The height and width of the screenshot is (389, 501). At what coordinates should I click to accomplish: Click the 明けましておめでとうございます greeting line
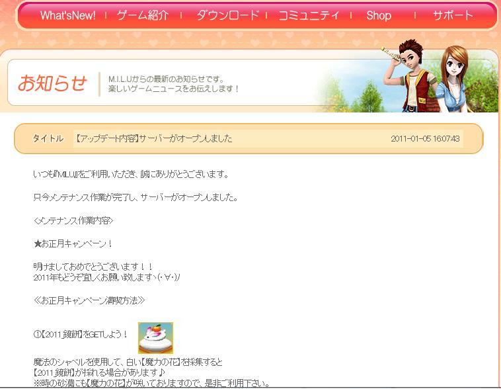point(93,266)
